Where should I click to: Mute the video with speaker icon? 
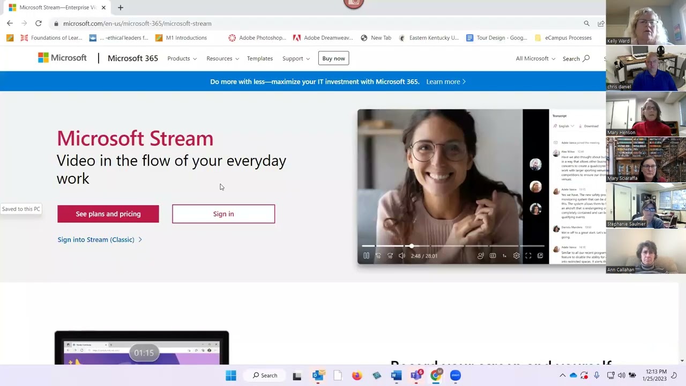[402, 256]
